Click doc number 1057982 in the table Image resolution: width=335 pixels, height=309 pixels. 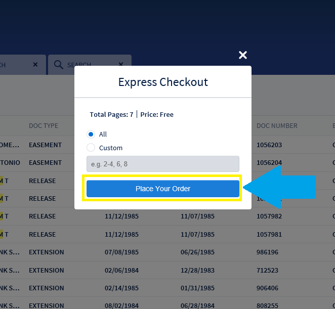[x=269, y=216]
